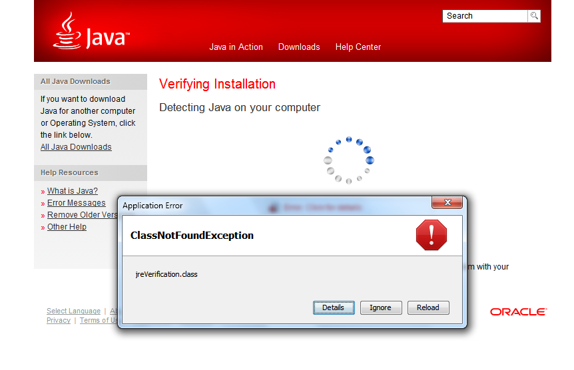Image resolution: width=574 pixels, height=370 pixels.
Task: Click the red error stop icon
Action: pyautogui.click(x=431, y=235)
